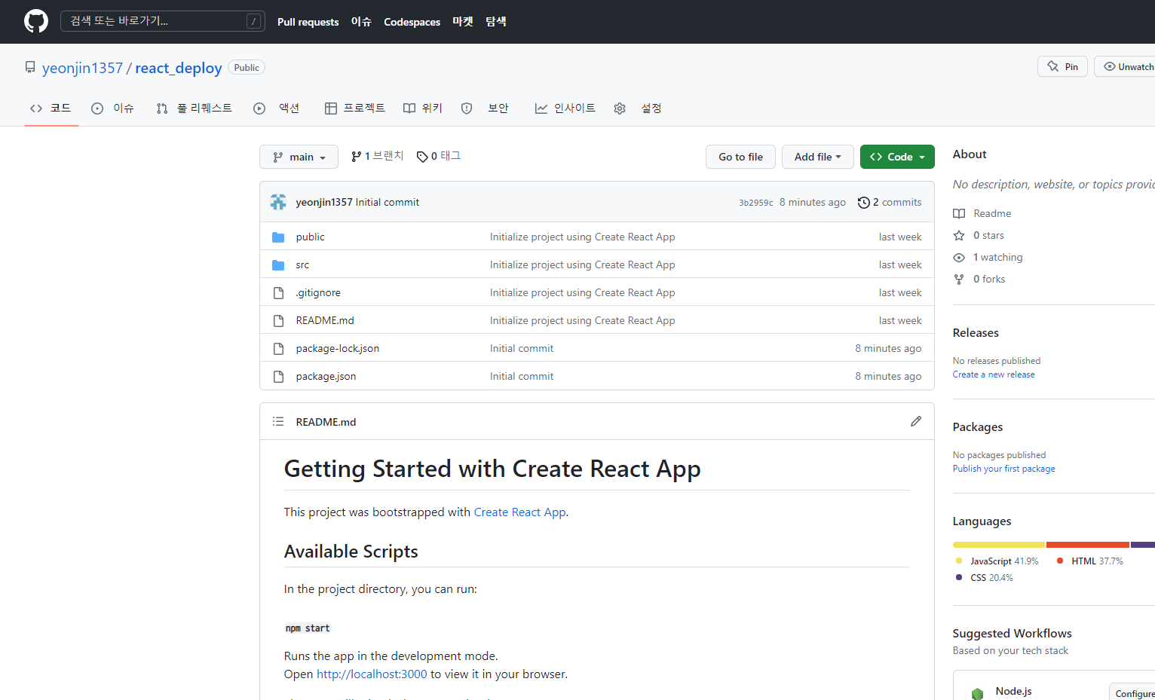The width and height of the screenshot is (1155, 700).
Task: Open the 인사이트 tab
Action: [565, 109]
